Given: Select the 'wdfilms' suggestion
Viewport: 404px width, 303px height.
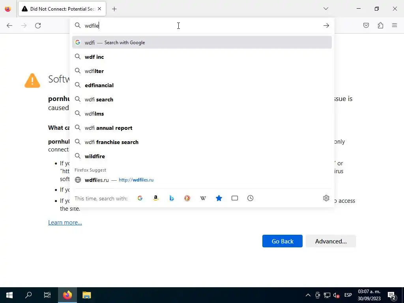Looking at the screenshot, I should coord(202,113).
